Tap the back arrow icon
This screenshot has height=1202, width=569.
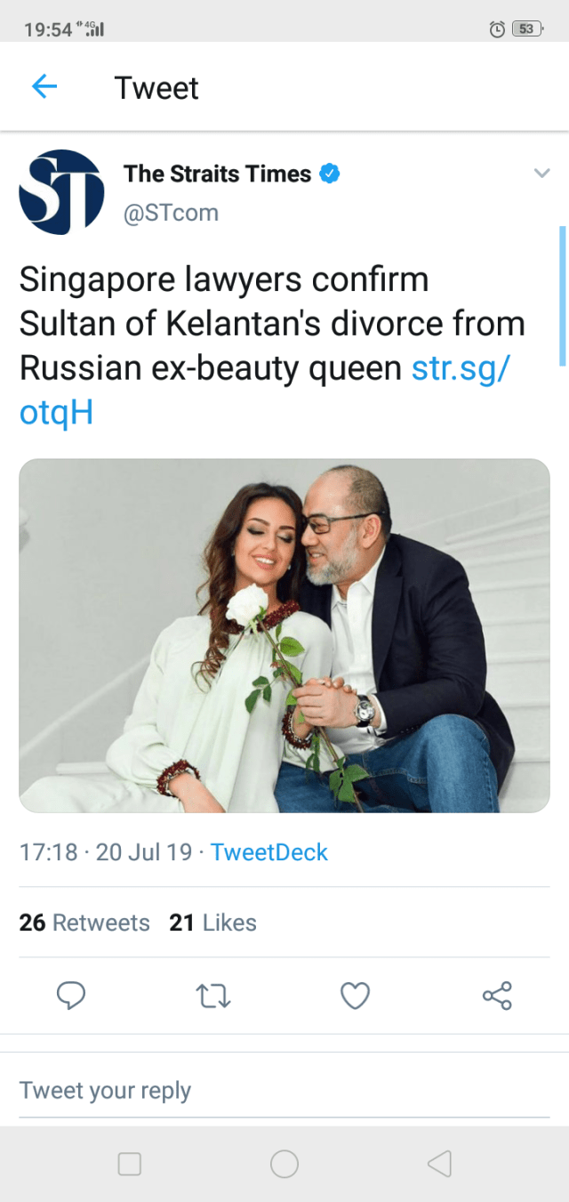point(44,86)
